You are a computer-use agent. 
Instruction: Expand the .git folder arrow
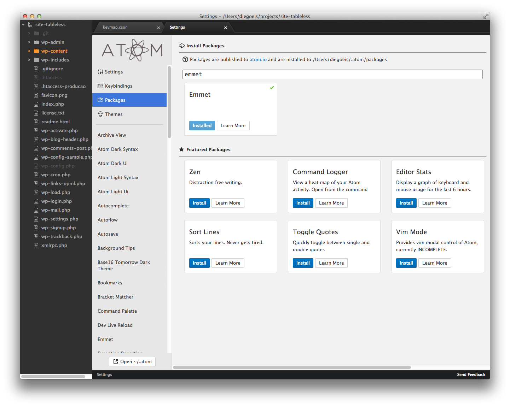click(x=29, y=33)
